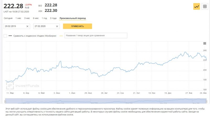The height and width of the screenshot is (119, 210).
Task: Clear the 28.02.2019 start date
Action: [28, 26]
